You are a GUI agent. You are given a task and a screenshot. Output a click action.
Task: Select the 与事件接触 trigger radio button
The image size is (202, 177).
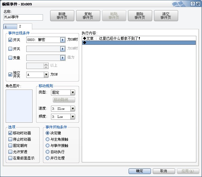[x=47, y=146]
